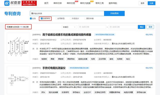Click the blue 注册 button
Image resolution: width=160 pixels, height=95 pixels.
pyautogui.click(x=151, y=3)
